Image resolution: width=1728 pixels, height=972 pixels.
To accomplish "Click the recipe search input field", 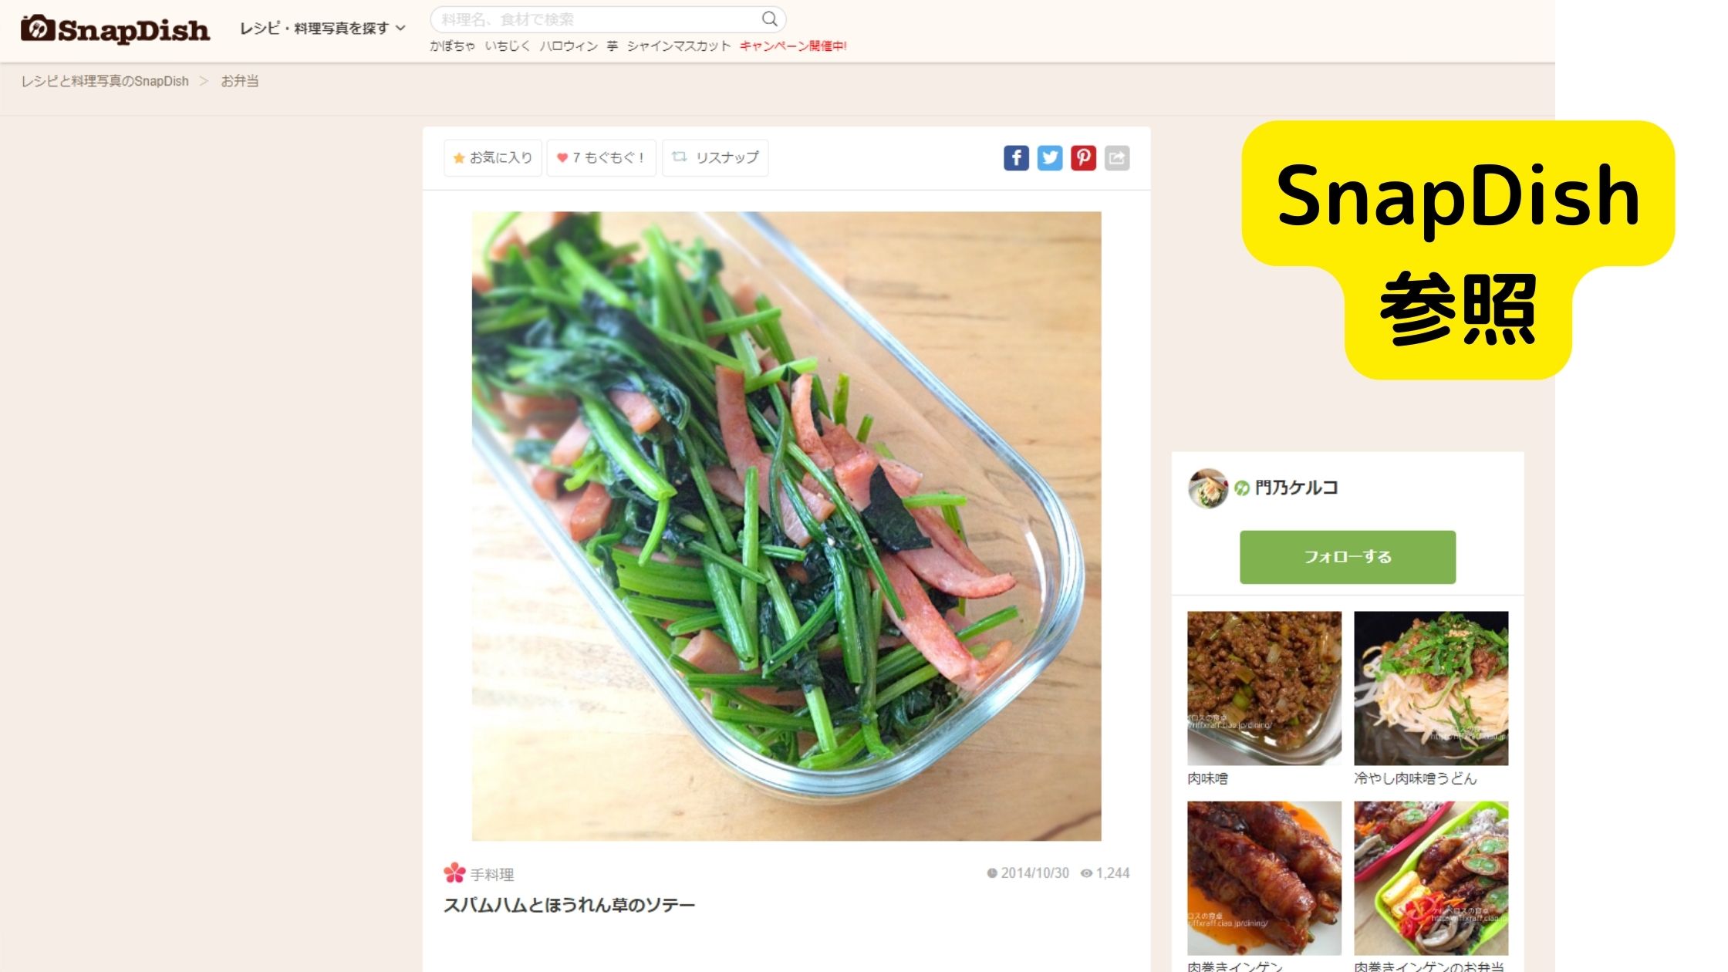I will click(x=608, y=19).
